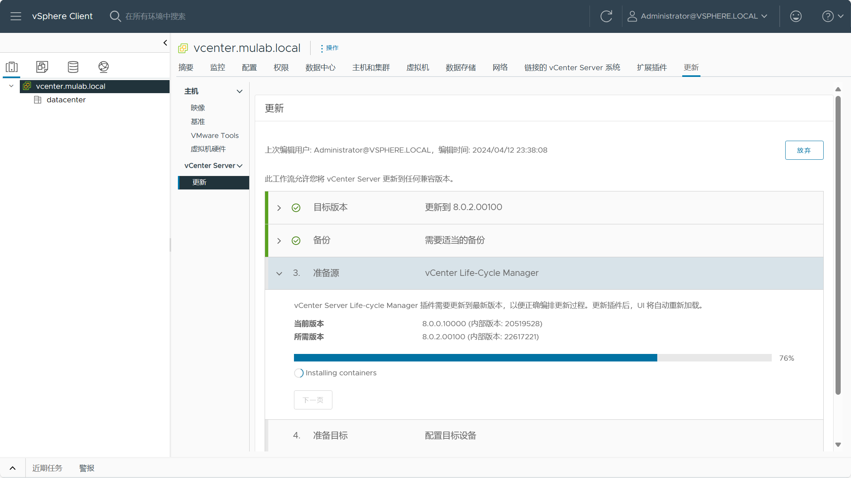Open 基准 in the sidebar

pos(198,122)
